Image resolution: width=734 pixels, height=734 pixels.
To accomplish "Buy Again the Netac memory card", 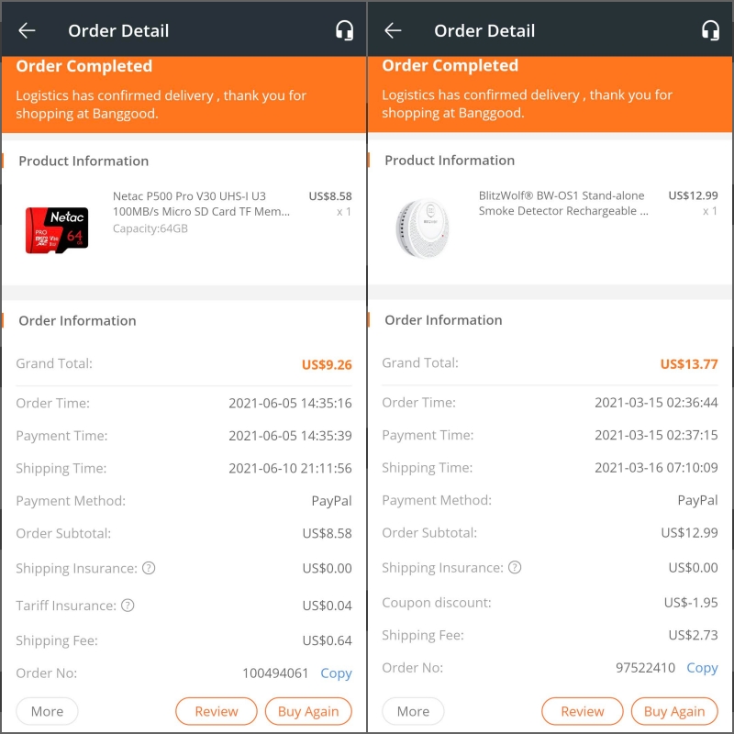I will pyautogui.click(x=308, y=711).
